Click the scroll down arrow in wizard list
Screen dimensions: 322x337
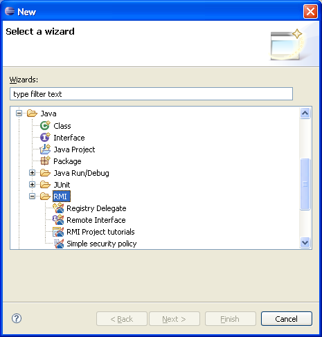pyautogui.click(x=305, y=243)
